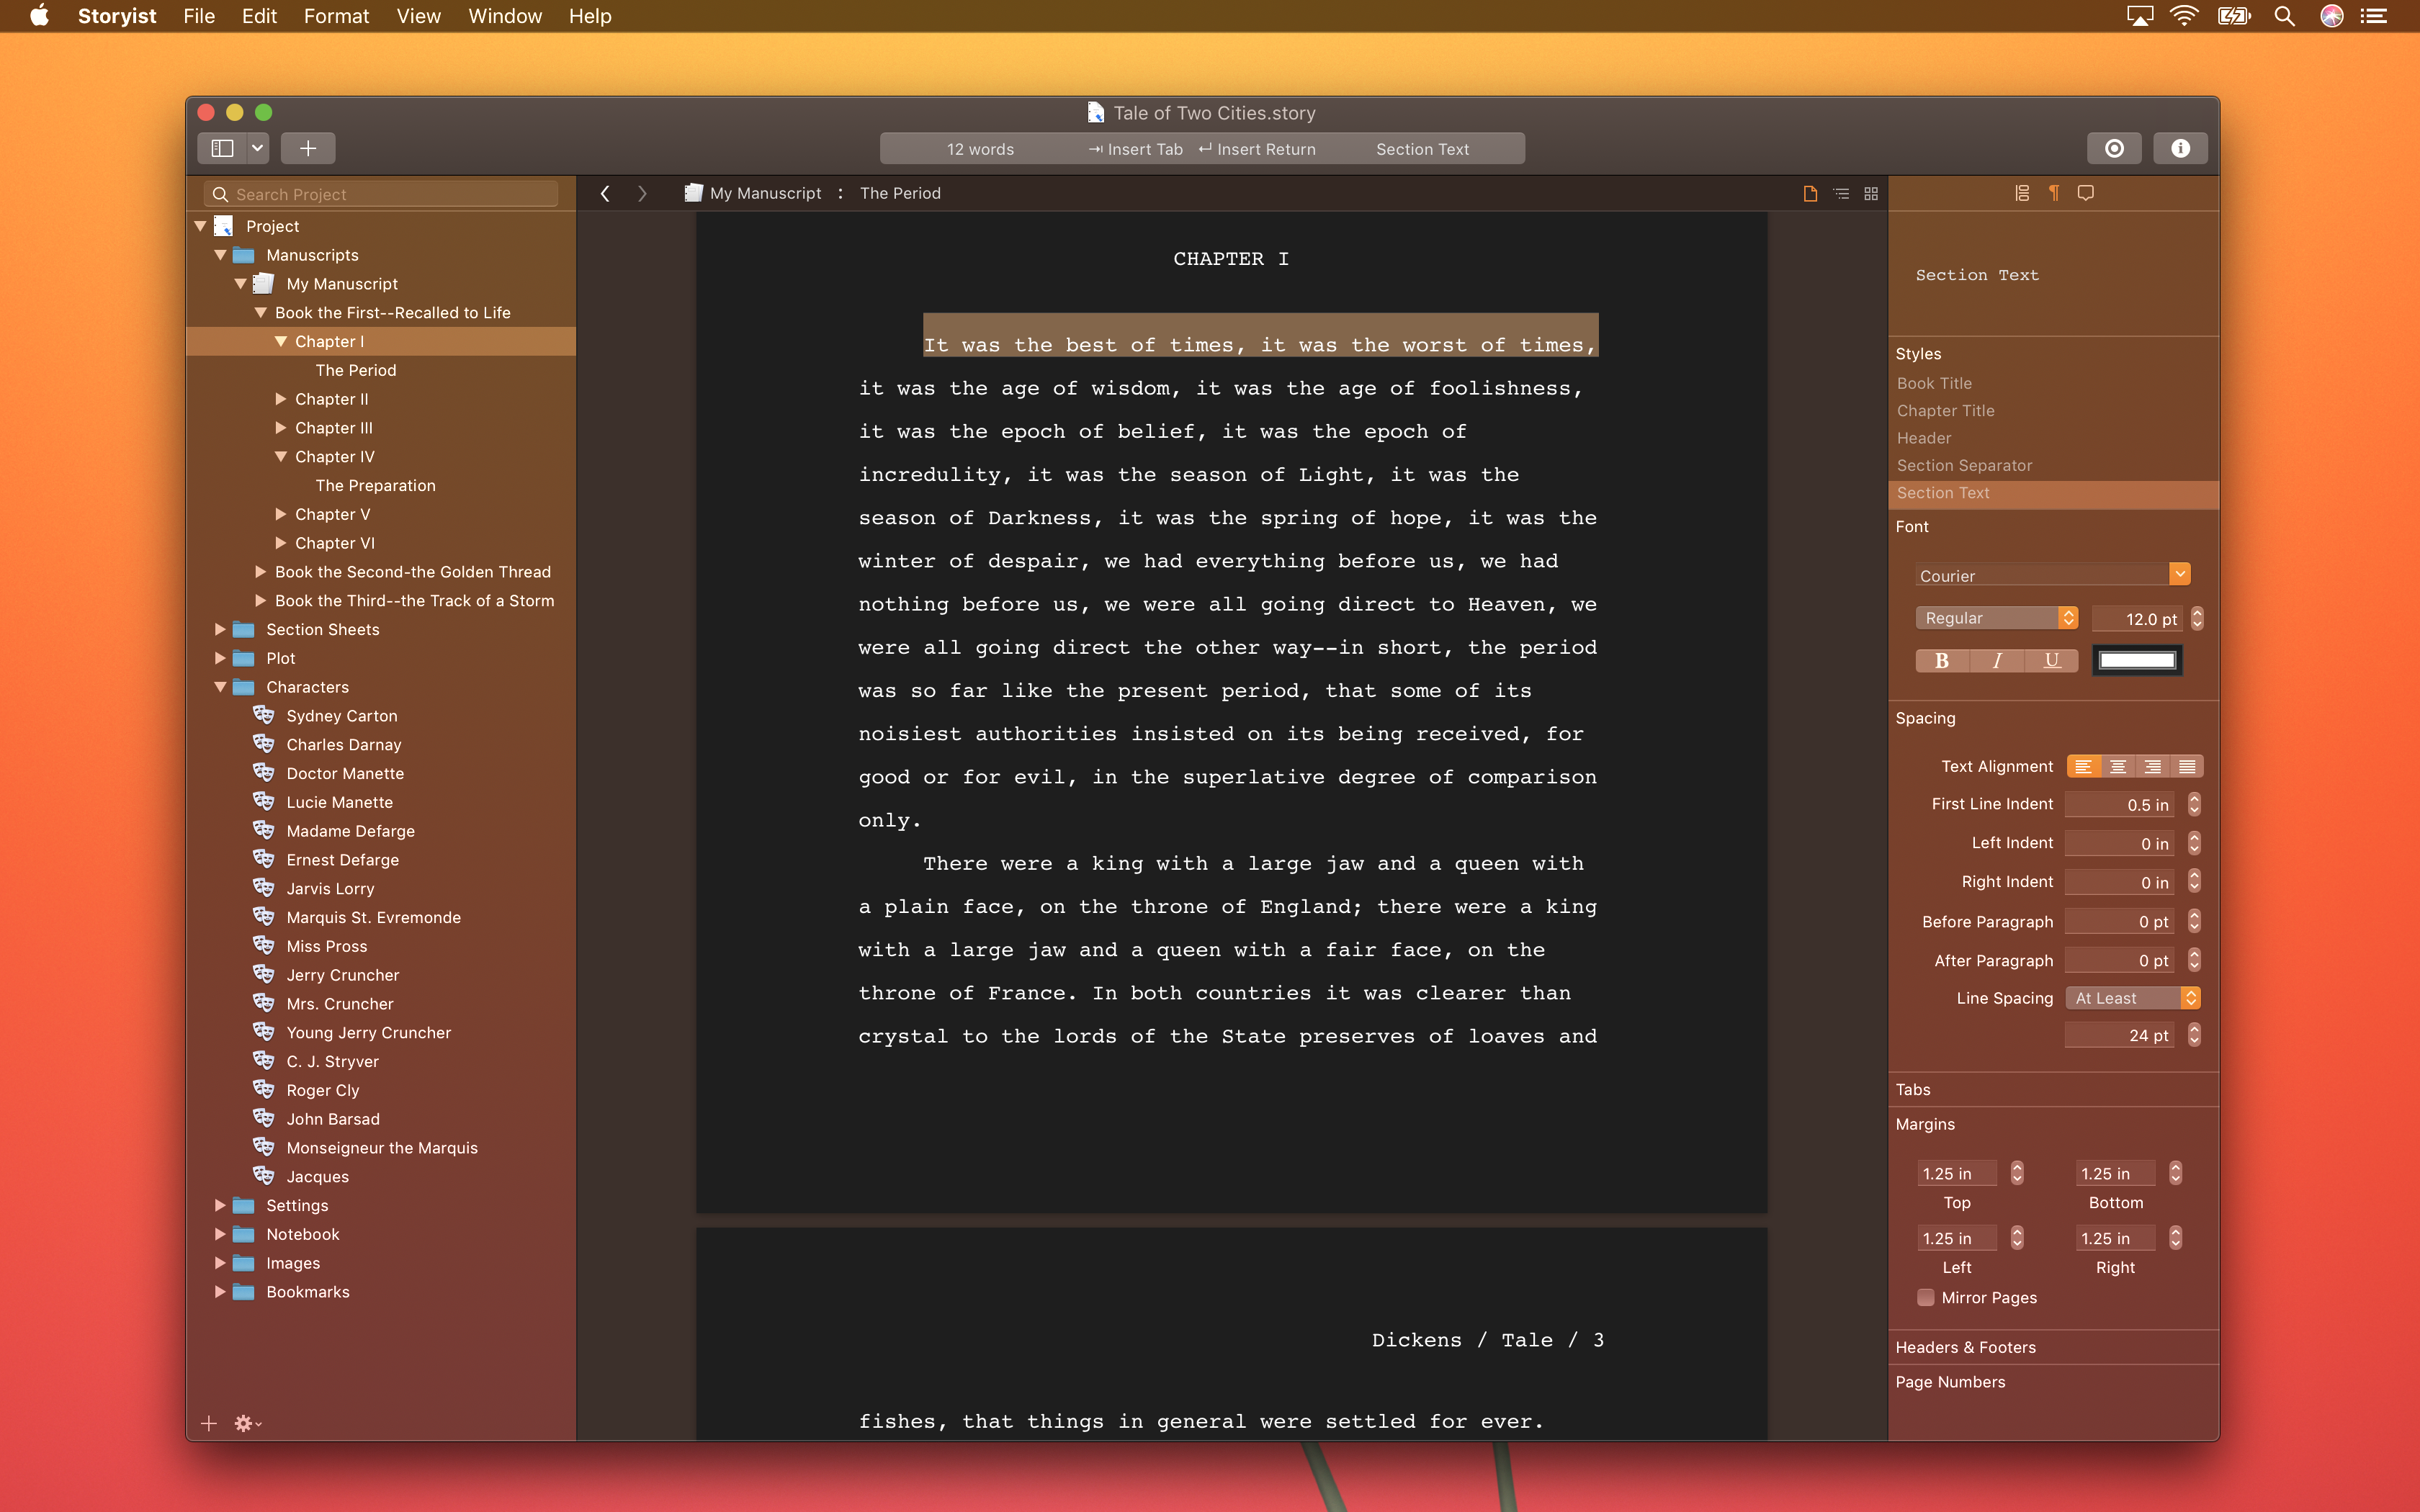The image size is (2420, 1512).
Task: Open the white text color swatch
Action: coord(2137,660)
